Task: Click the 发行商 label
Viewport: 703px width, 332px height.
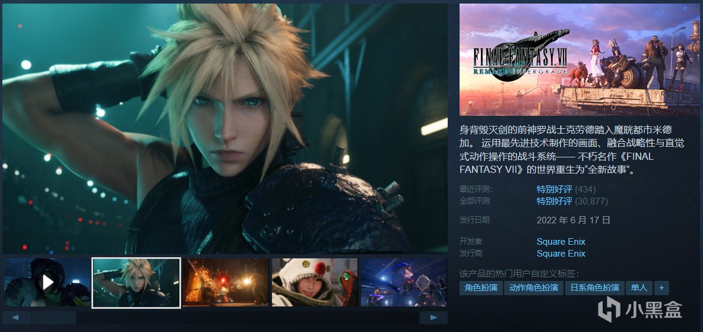Action: pyautogui.click(x=471, y=254)
